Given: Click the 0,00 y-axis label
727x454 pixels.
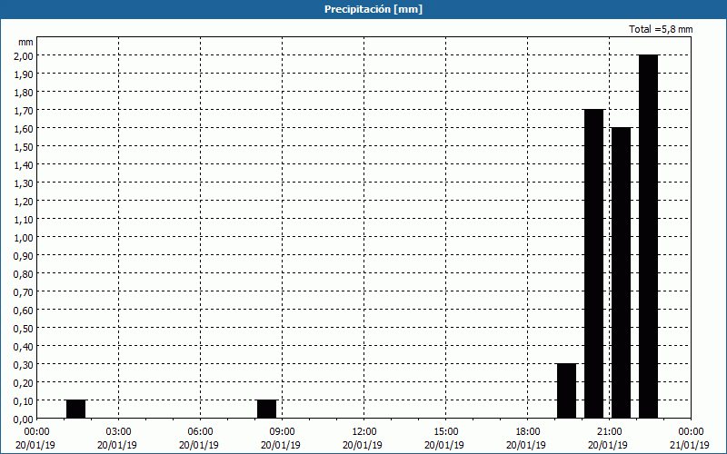Looking at the screenshot, I should tap(25, 419).
